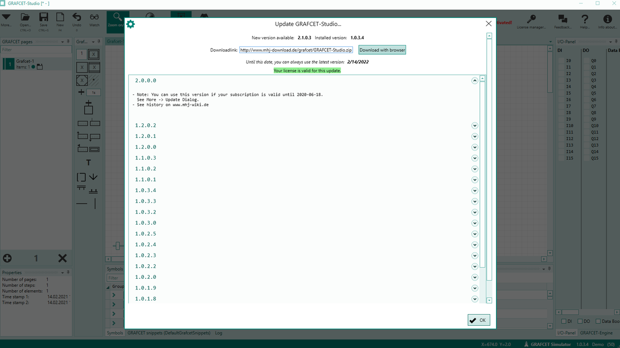Expand the version 1.2.0.2 changelog entry
The width and height of the screenshot is (620, 348).
point(475,126)
